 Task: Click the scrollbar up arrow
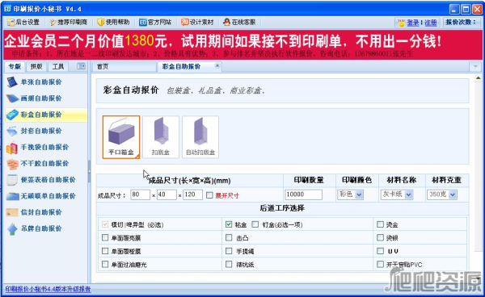pyautogui.click(x=478, y=77)
